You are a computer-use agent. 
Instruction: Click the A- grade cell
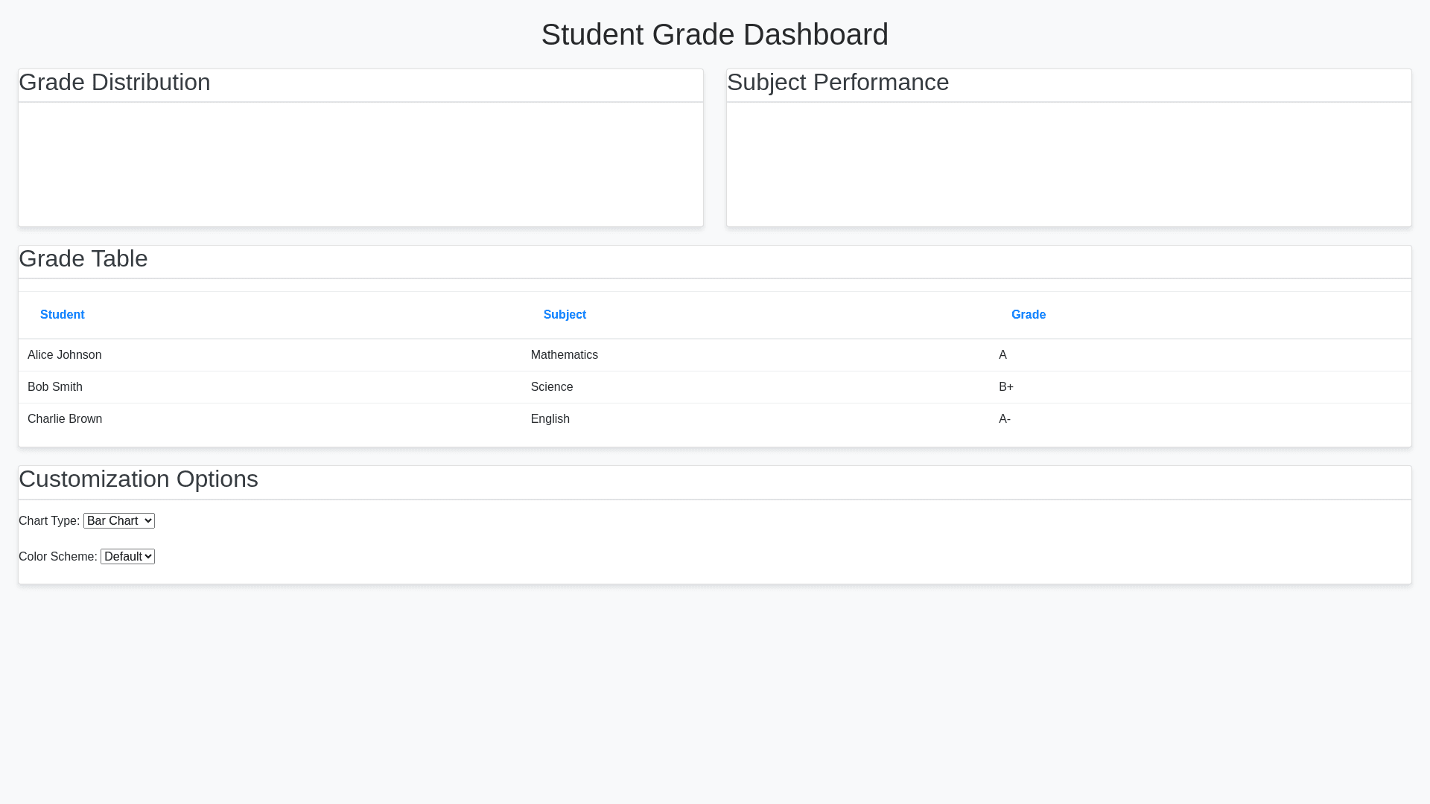(1005, 419)
